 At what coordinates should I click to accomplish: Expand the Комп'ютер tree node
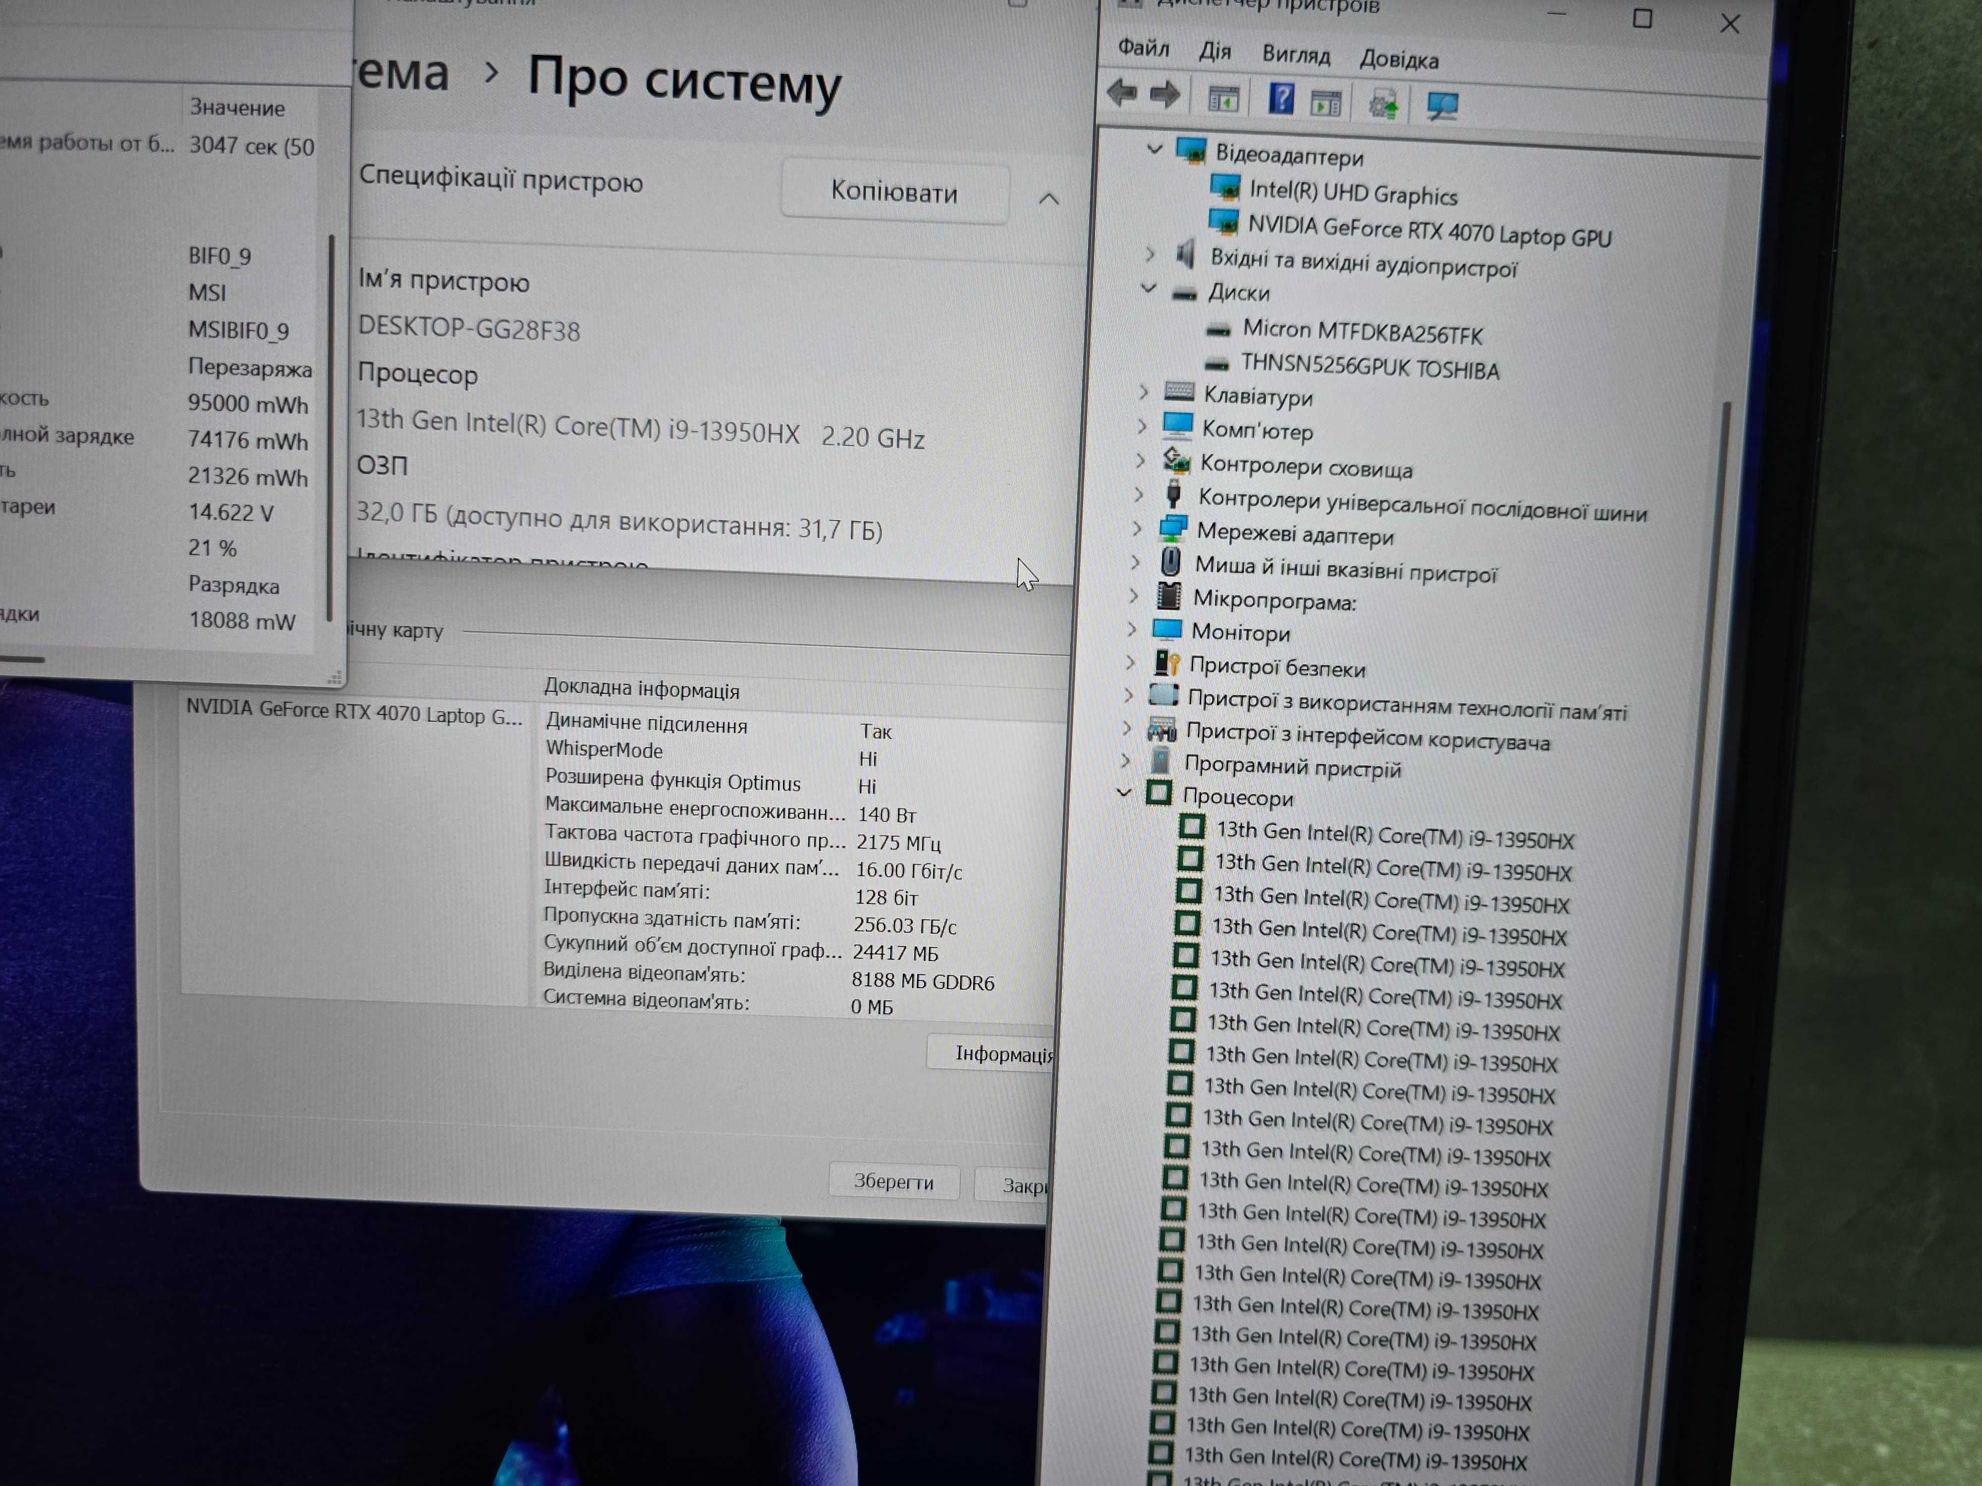point(1142,425)
